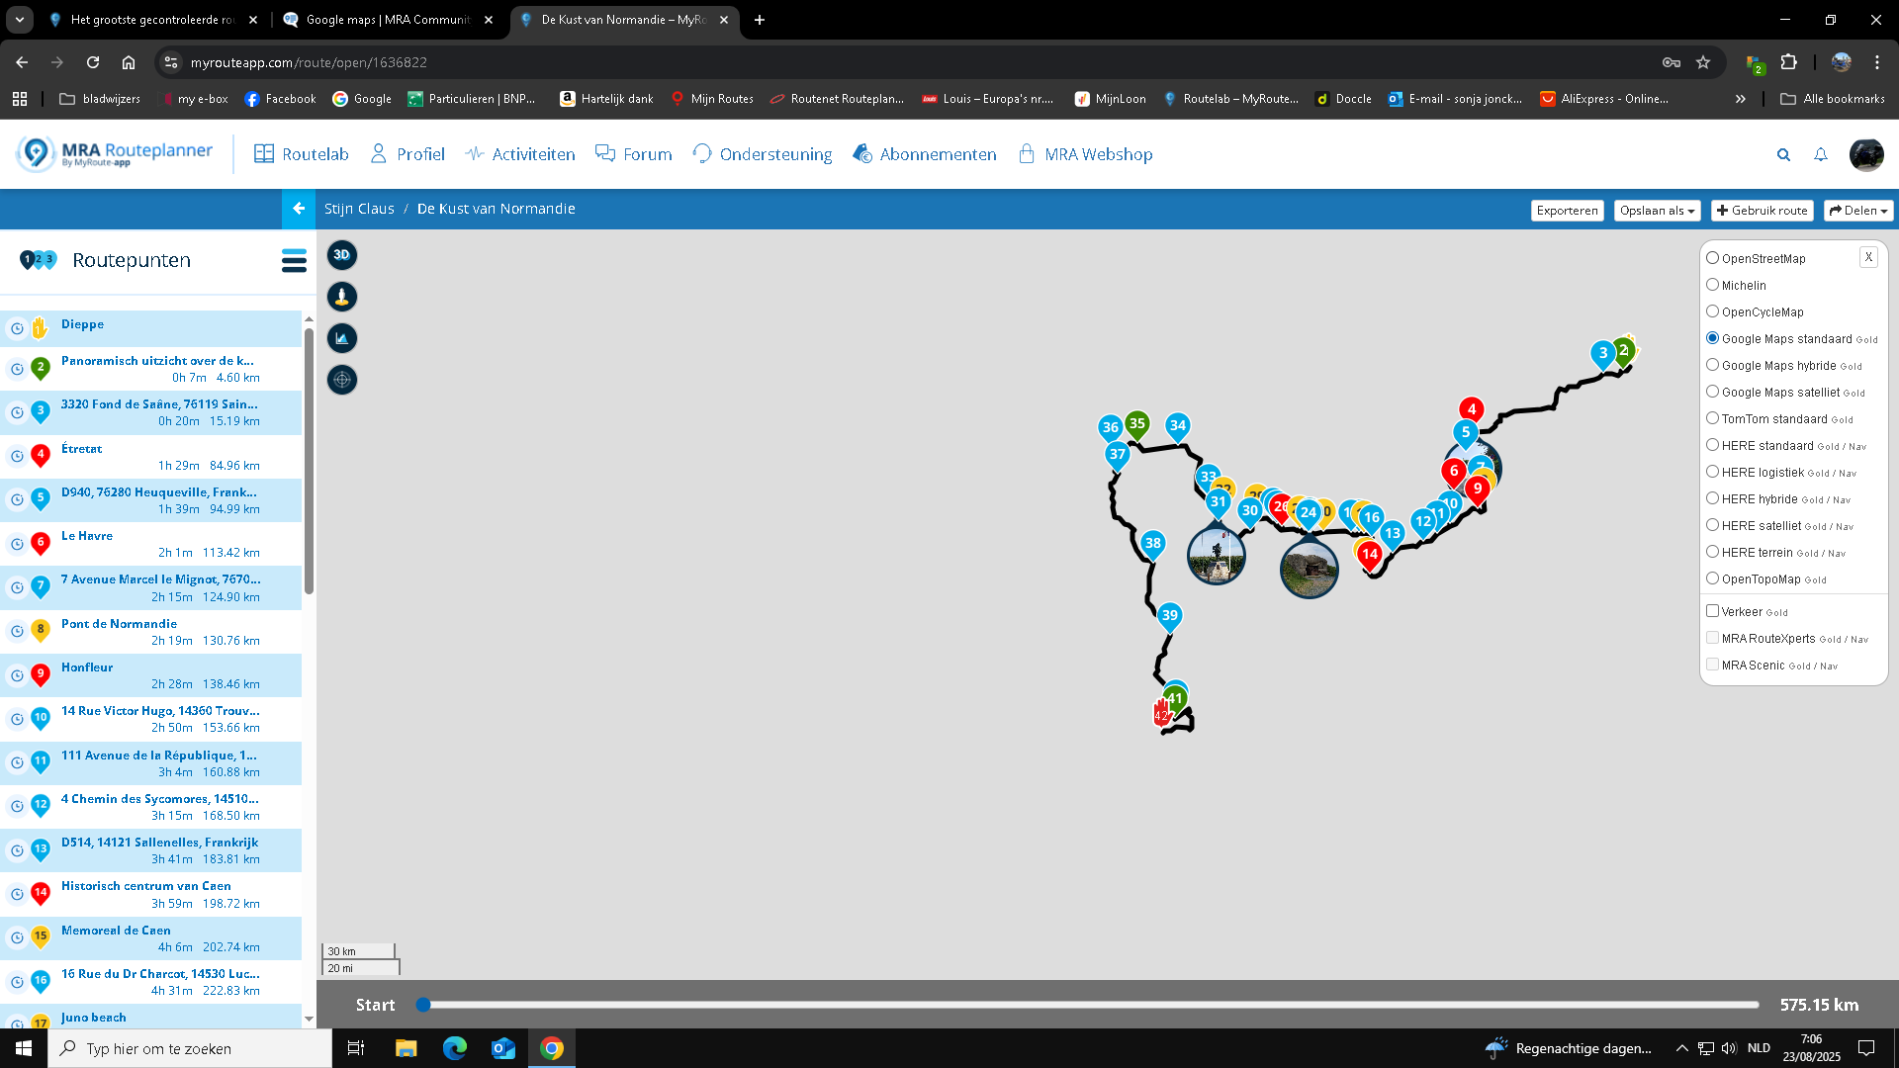Click the bunker photo thumbnail on map
The image size is (1899, 1068).
click(x=1309, y=570)
